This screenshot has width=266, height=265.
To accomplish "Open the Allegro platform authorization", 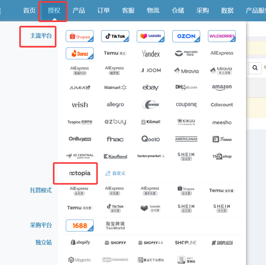I will [x=115, y=104].
